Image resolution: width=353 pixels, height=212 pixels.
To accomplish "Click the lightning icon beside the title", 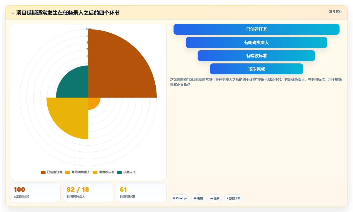I will coord(12,13).
